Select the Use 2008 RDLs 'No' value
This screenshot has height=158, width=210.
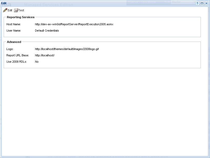[x=37, y=62]
